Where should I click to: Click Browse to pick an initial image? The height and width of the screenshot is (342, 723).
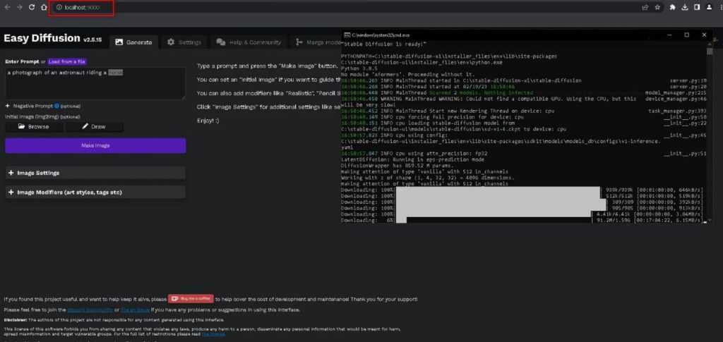pos(34,127)
